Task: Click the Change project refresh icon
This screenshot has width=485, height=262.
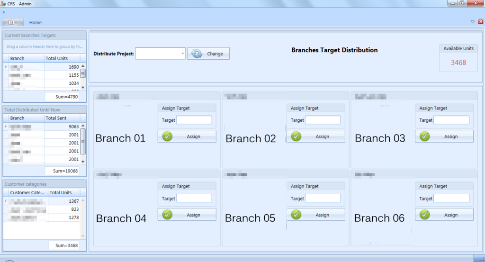Action: [197, 54]
